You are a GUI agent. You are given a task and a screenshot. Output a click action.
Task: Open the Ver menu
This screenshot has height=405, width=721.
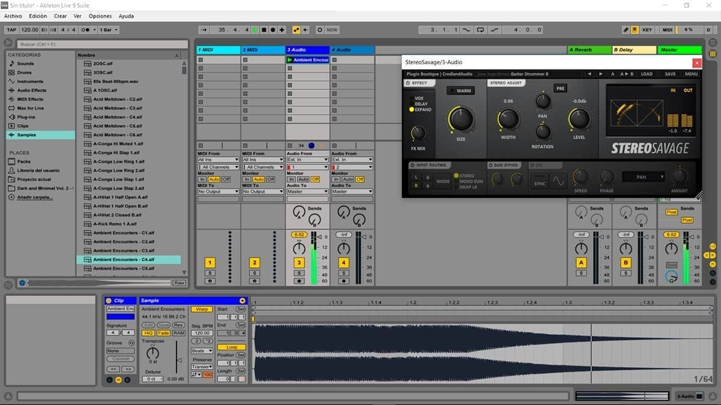(x=78, y=16)
